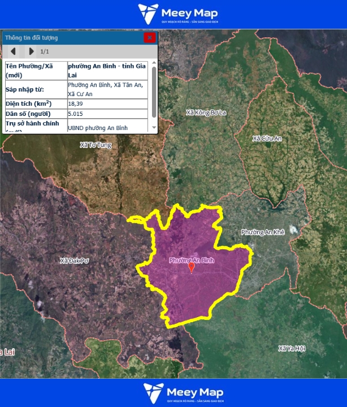Go to previous object with left arrow
This screenshot has height=407, width=347.
tap(14, 51)
